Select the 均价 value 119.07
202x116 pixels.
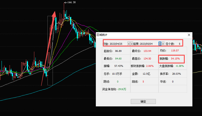click(x=175, y=50)
